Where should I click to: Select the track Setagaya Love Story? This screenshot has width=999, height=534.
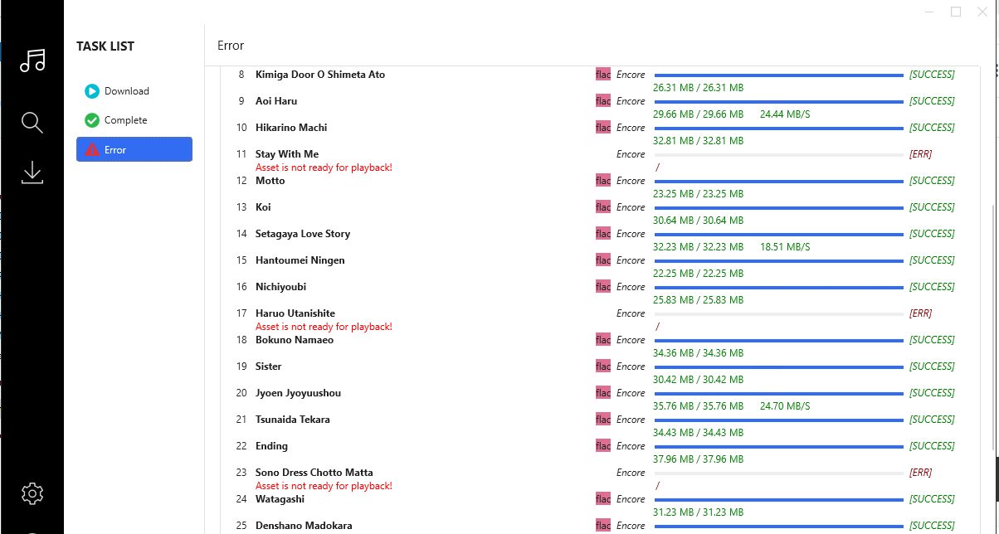tap(302, 233)
